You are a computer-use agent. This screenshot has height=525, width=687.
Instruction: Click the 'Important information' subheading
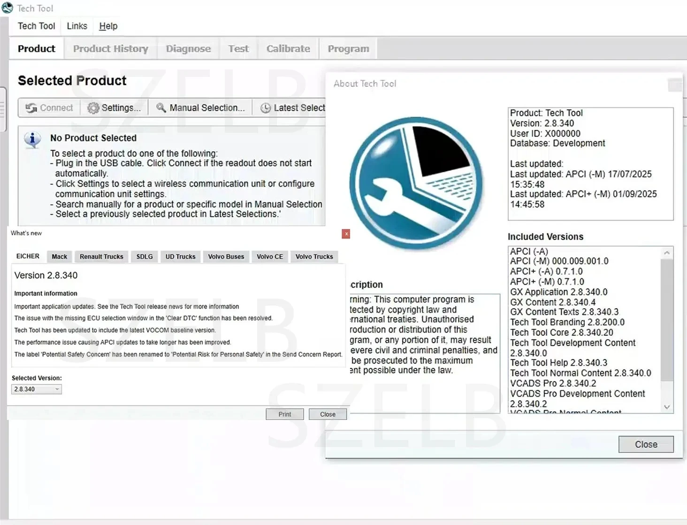46,294
